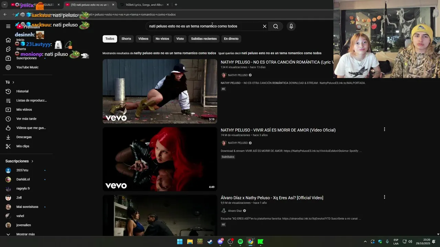Open the Kick app in taskbar
This screenshot has width=440, height=247.
click(261, 242)
